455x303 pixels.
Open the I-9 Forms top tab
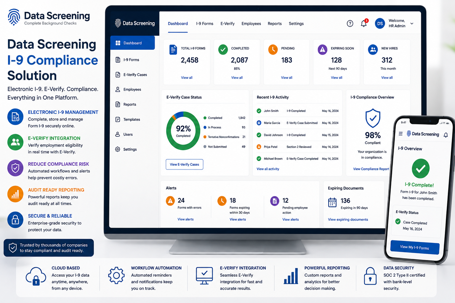[205, 24]
